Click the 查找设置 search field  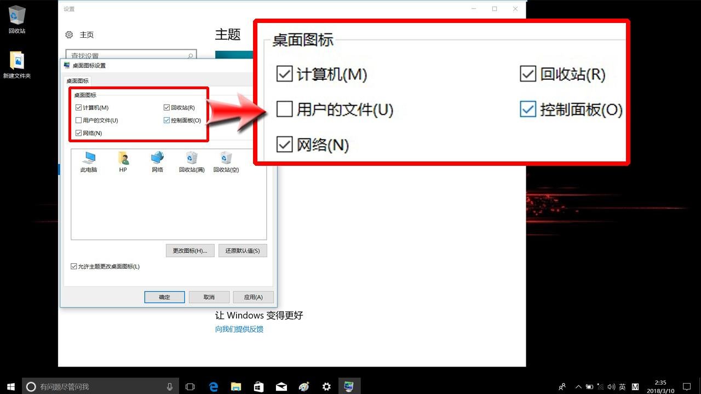(x=130, y=55)
